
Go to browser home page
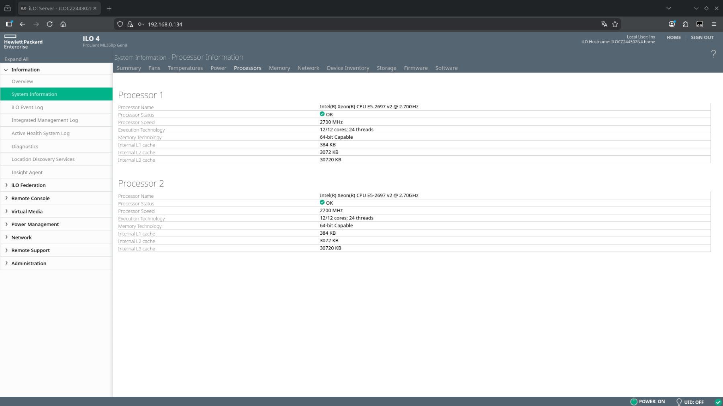pos(63,24)
